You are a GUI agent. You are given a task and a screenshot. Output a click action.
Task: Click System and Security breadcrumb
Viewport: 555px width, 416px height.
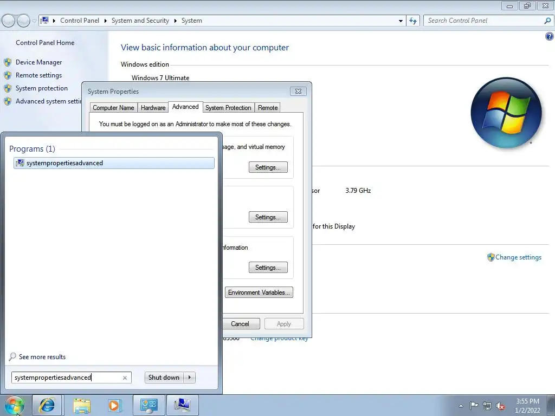pyautogui.click(x=140, y=21)
